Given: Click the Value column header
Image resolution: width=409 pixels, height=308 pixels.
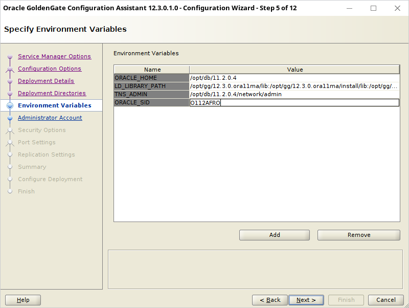Looking at the screenshot, I should 294,70.
